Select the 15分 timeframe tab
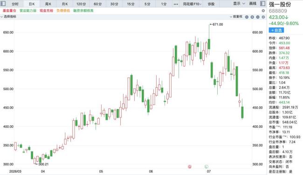The height and width of the screenshot is (175, 303). (131, 4)
